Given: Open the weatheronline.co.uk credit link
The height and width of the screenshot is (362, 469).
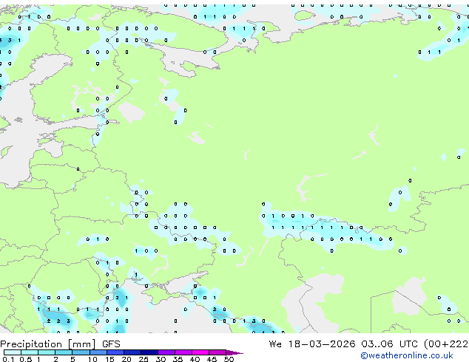Looking at the screenshot, I should click(x=407, y=355).
